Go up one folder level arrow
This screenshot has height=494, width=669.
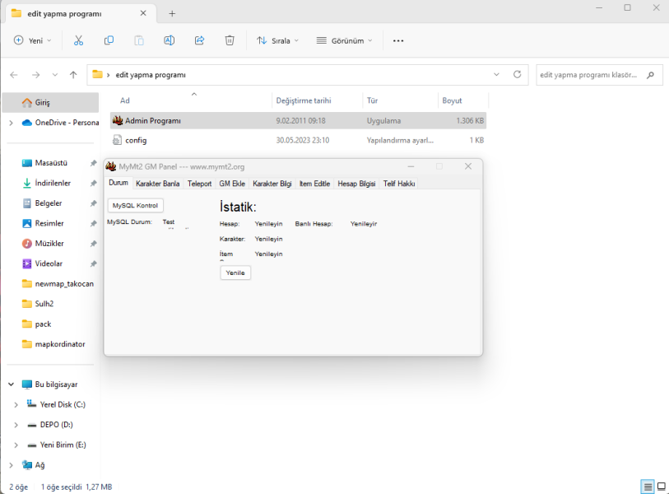point(73,75)
